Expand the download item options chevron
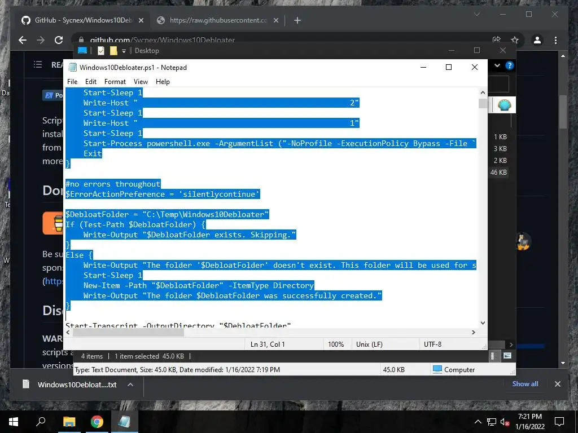This screenshot has height=433, width=578. [130, 385]
